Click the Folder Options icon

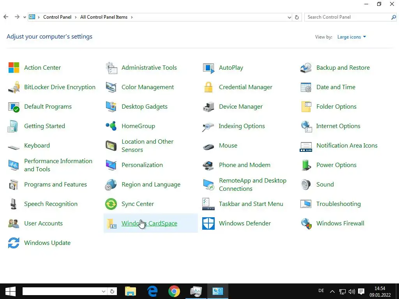pyautogui.click(x=306, y=107)
